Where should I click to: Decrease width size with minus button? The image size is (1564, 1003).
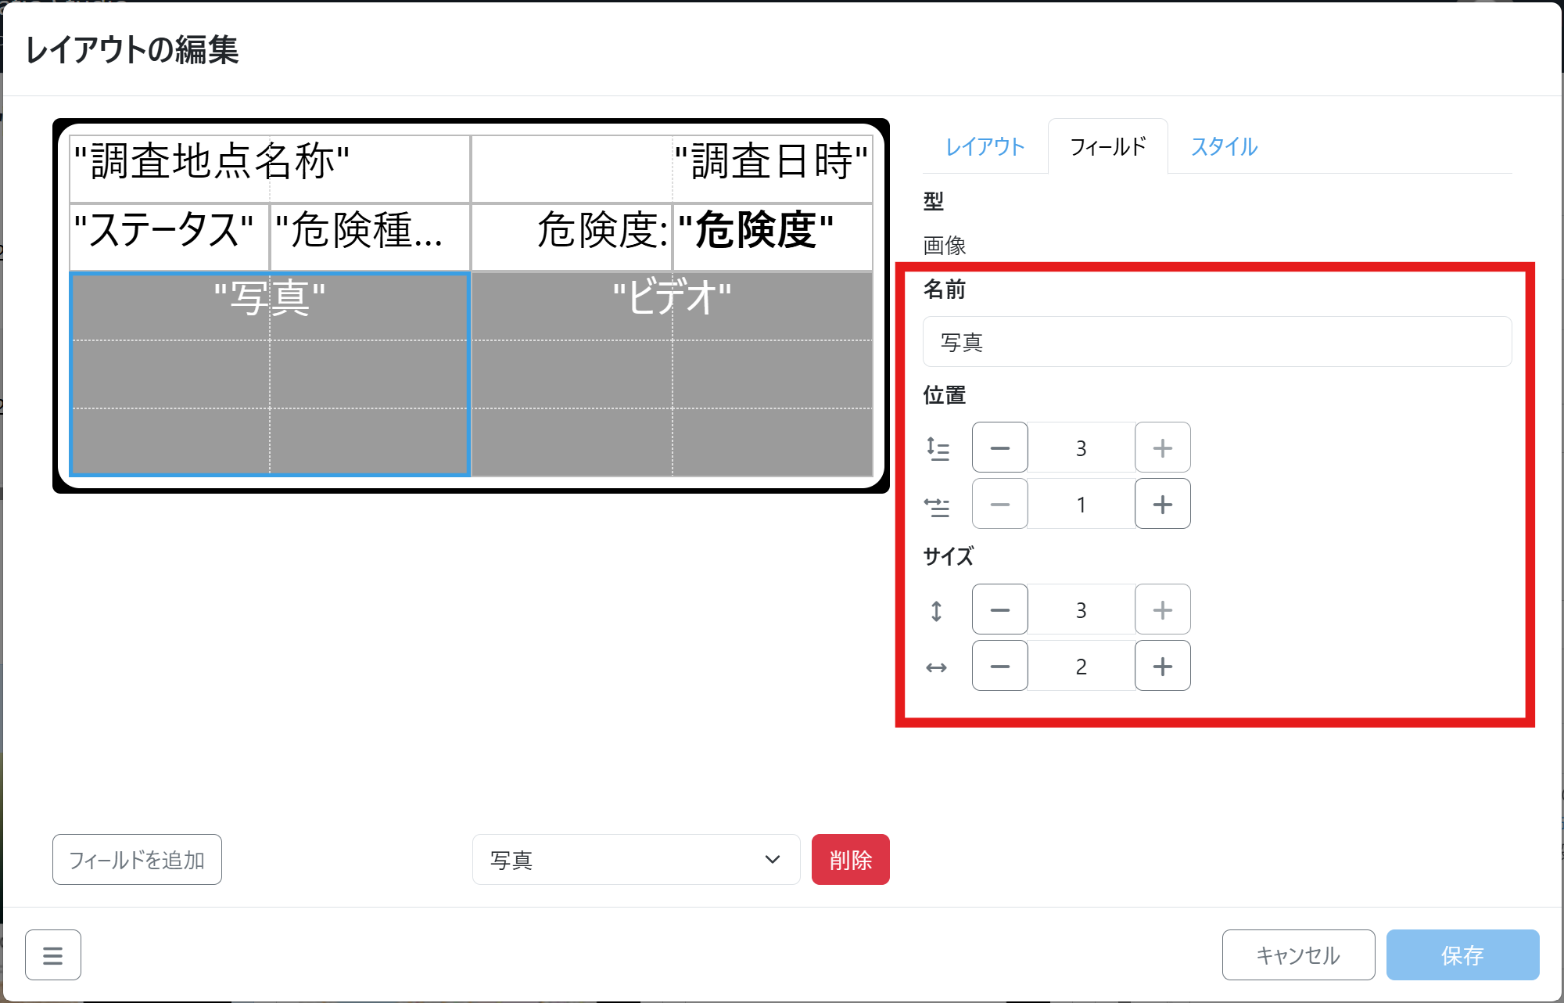[x=999, y=666]
